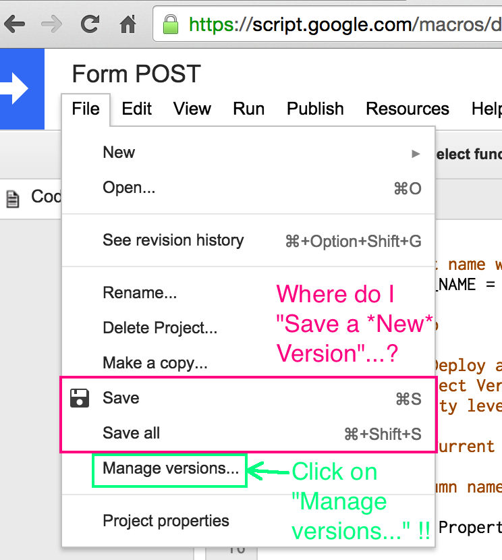The width and height of the screenshot is (502, 560).
Task: Open the Resources menu
Action: 408,109
